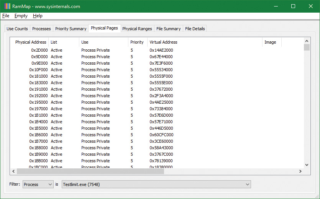Open the File menu

point(6,16)
